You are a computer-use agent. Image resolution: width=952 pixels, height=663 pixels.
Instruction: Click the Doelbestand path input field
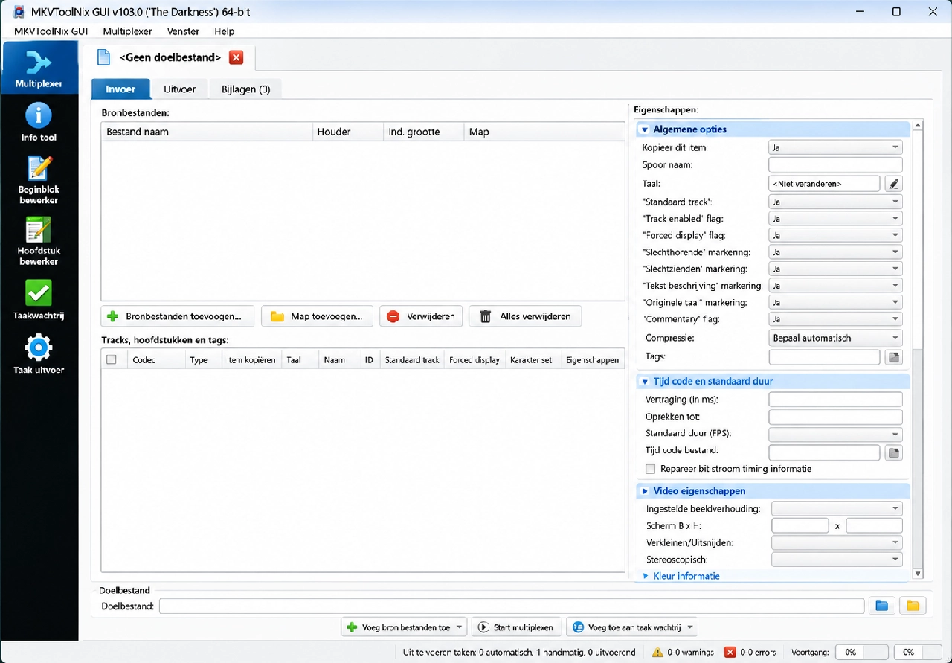tap(512, 606)
